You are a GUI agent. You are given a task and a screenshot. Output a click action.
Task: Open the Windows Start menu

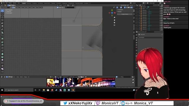coord(2,90)
